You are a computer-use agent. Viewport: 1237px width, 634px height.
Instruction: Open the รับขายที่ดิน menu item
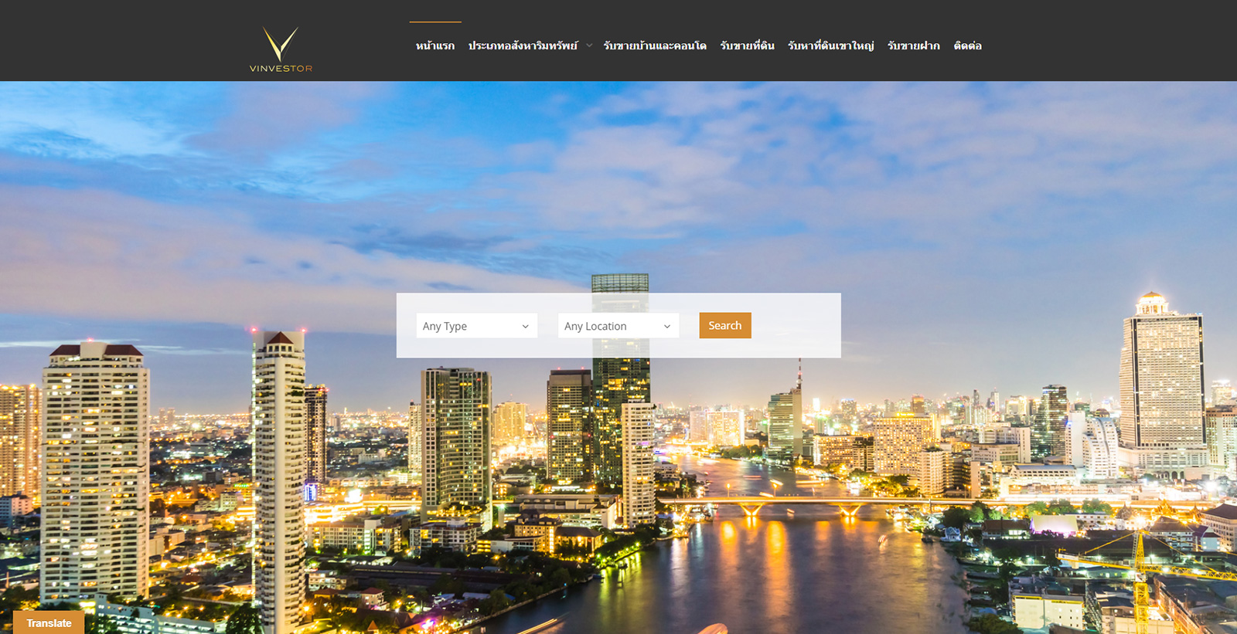click(747, 46)
